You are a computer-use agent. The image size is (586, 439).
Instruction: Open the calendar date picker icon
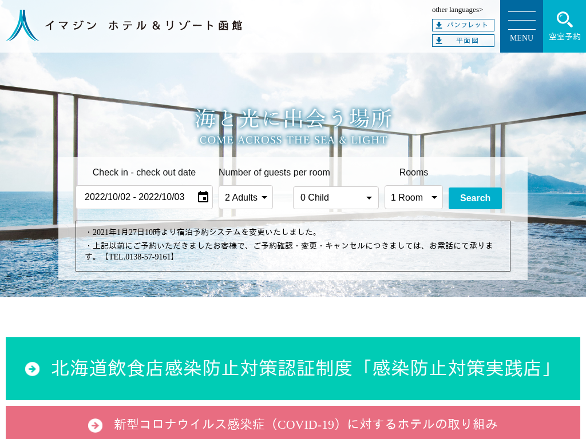coord(203,197)
